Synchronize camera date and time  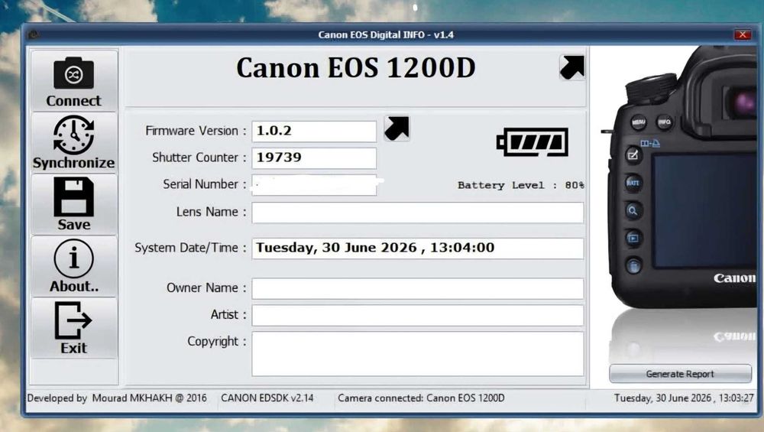coord(74,142)
